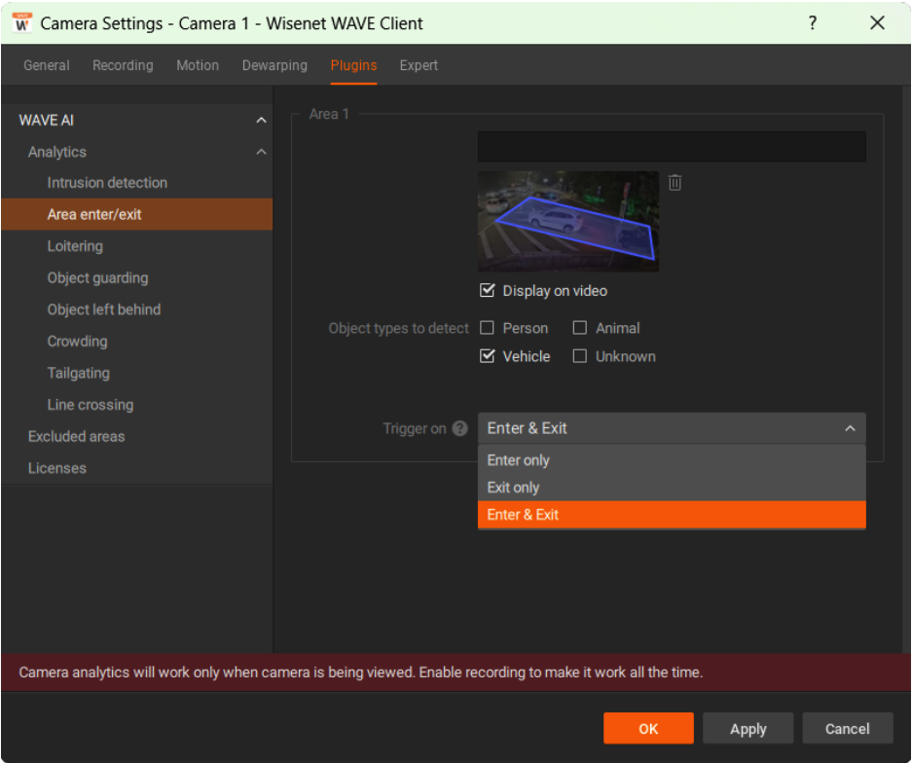
Task: Click the Analytics group label
Action: click(x=57, y=152)
